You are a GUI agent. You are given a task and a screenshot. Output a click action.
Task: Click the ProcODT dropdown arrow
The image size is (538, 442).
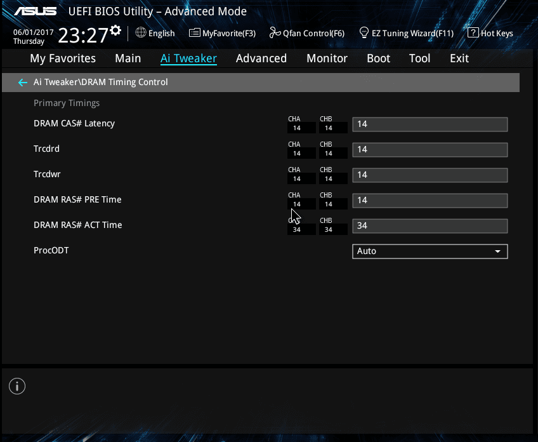pyautogui.click(x=497, y=251)
